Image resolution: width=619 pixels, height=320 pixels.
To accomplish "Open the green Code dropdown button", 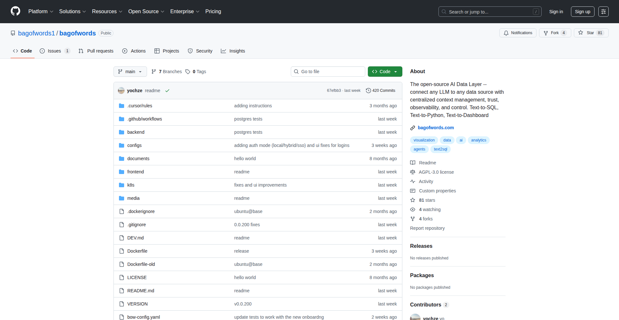I will click(385, 72).
